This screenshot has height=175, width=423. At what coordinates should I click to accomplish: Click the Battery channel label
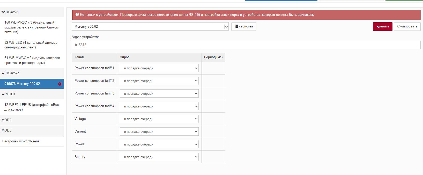(80, 157)
